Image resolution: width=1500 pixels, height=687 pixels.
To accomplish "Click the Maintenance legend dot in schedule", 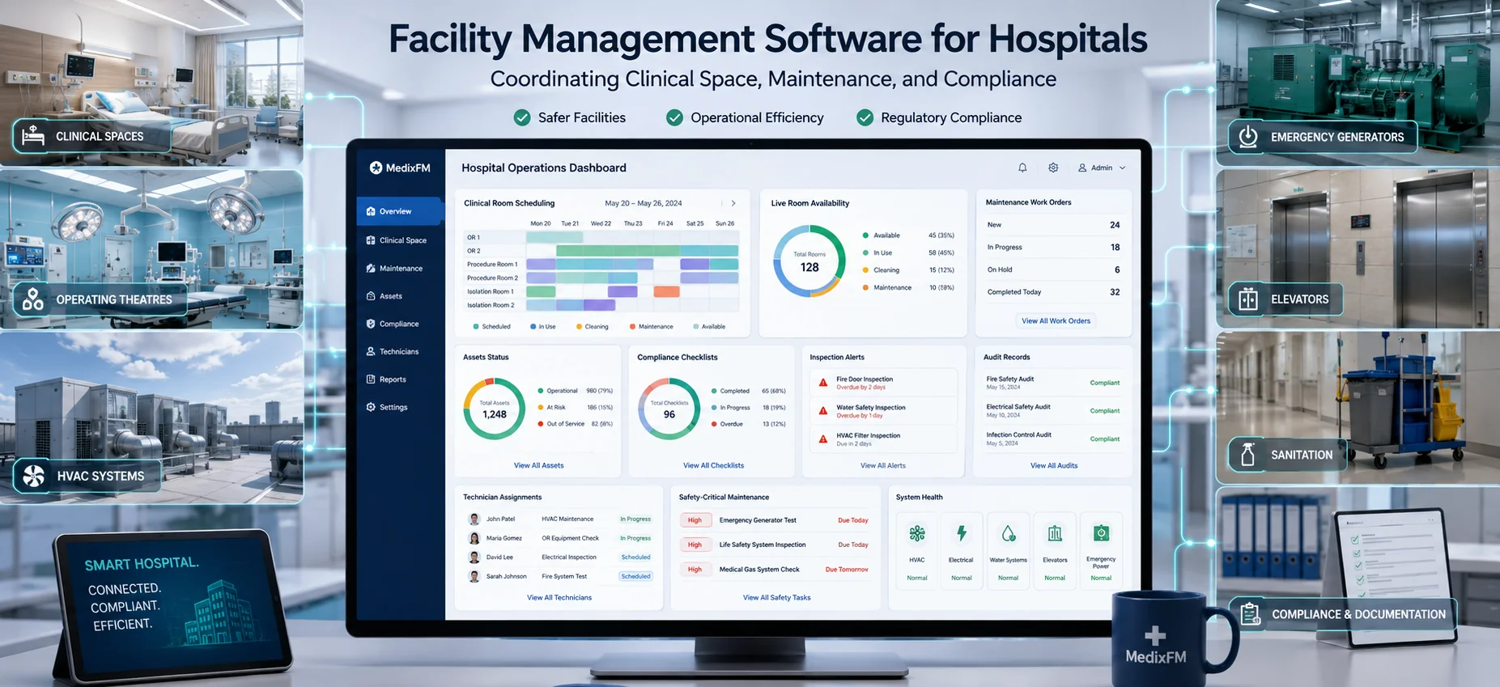I will [632, 327].
